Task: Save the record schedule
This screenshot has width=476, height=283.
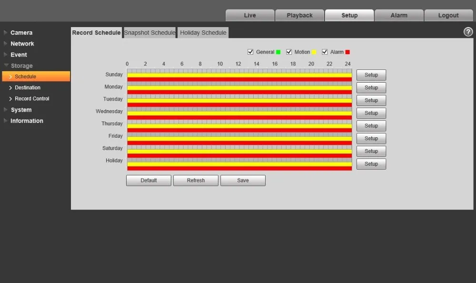Action: 243,180
